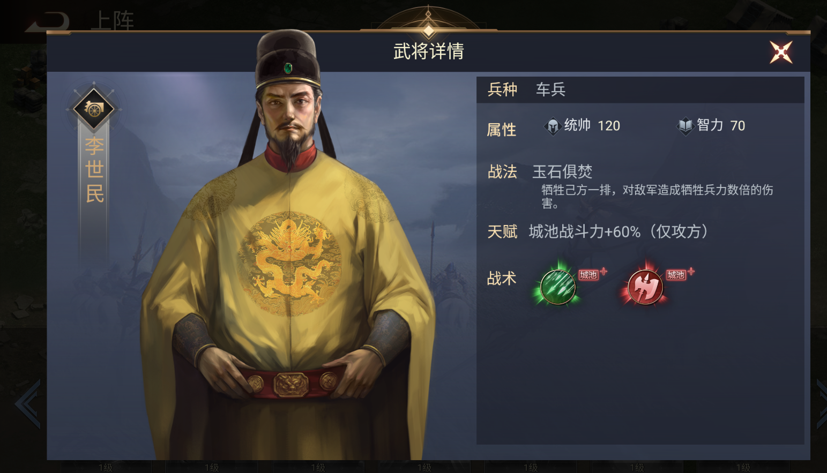Click the helmet icon beside 统帅
Screen dimensions: 827x473
[553, 126]
